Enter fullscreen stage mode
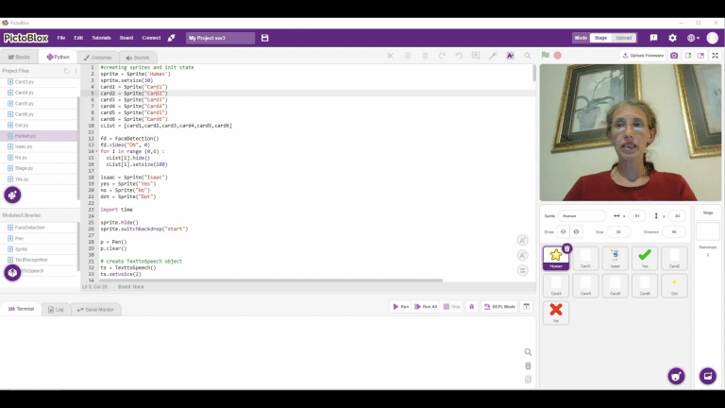725x408 pixels. pos(715,56)
